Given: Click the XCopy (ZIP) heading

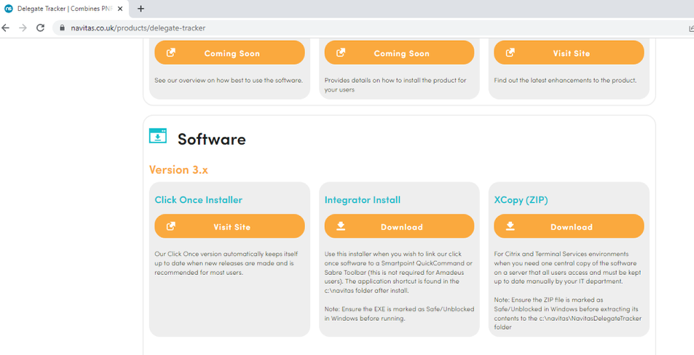Looking at the screenshot, I should (x=521, y=200).
